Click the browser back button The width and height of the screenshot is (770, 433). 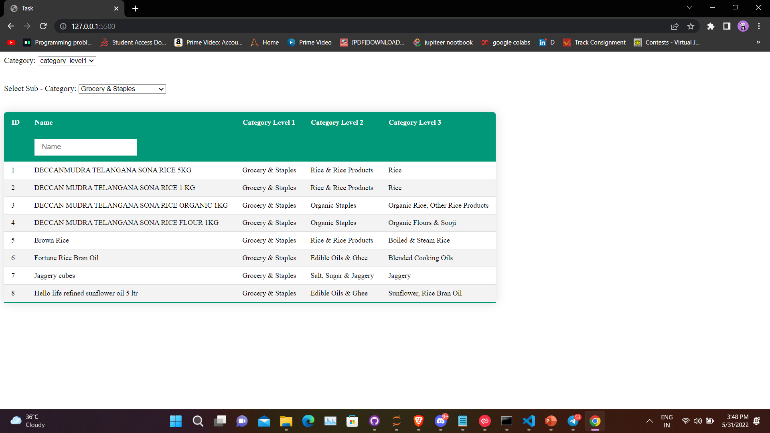(10, 26)
